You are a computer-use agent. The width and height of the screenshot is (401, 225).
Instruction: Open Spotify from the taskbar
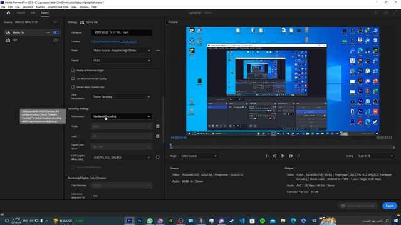pyautogui.click(x=263, y=221)
